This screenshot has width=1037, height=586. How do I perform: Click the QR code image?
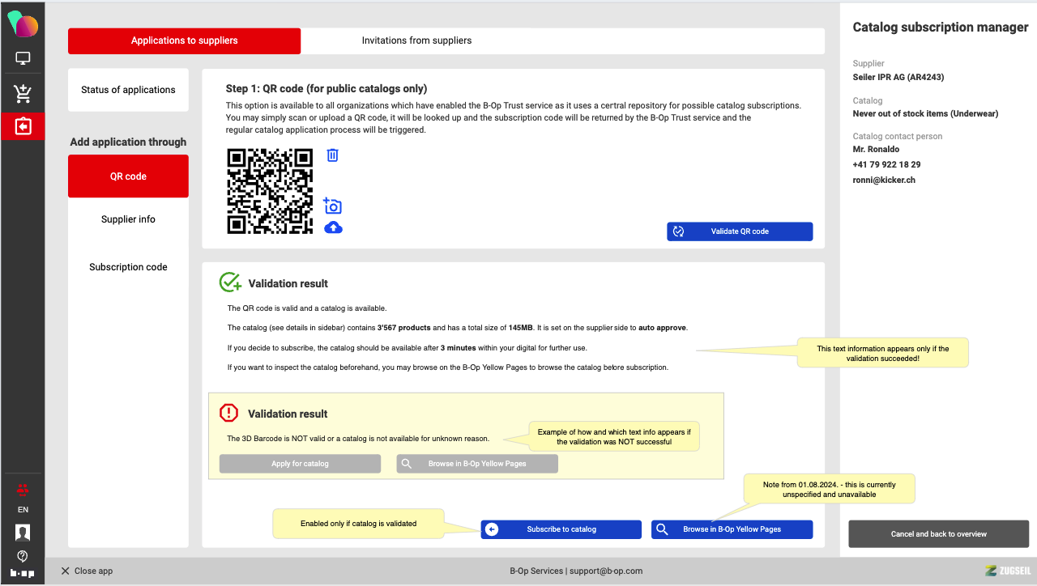coord(270,192)
